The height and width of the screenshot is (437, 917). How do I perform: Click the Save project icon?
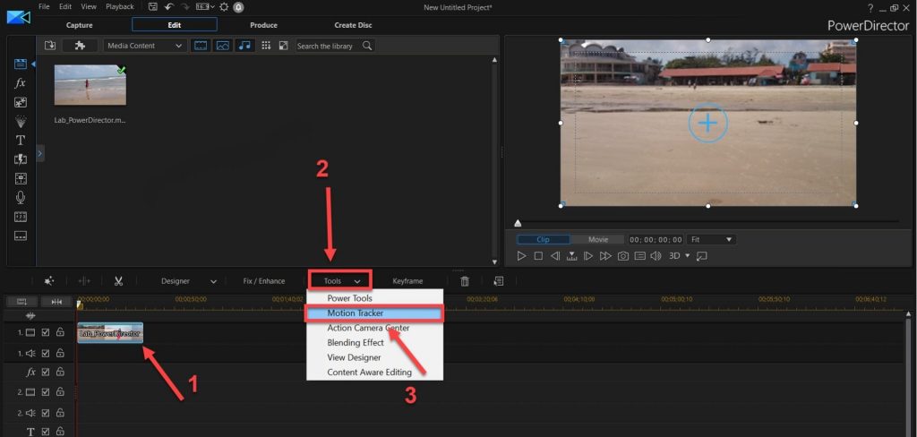pyautogui.click(x=153, y=7)
